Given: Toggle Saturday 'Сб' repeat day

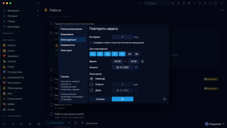Looking at the screenshot, I should [130, 54].
